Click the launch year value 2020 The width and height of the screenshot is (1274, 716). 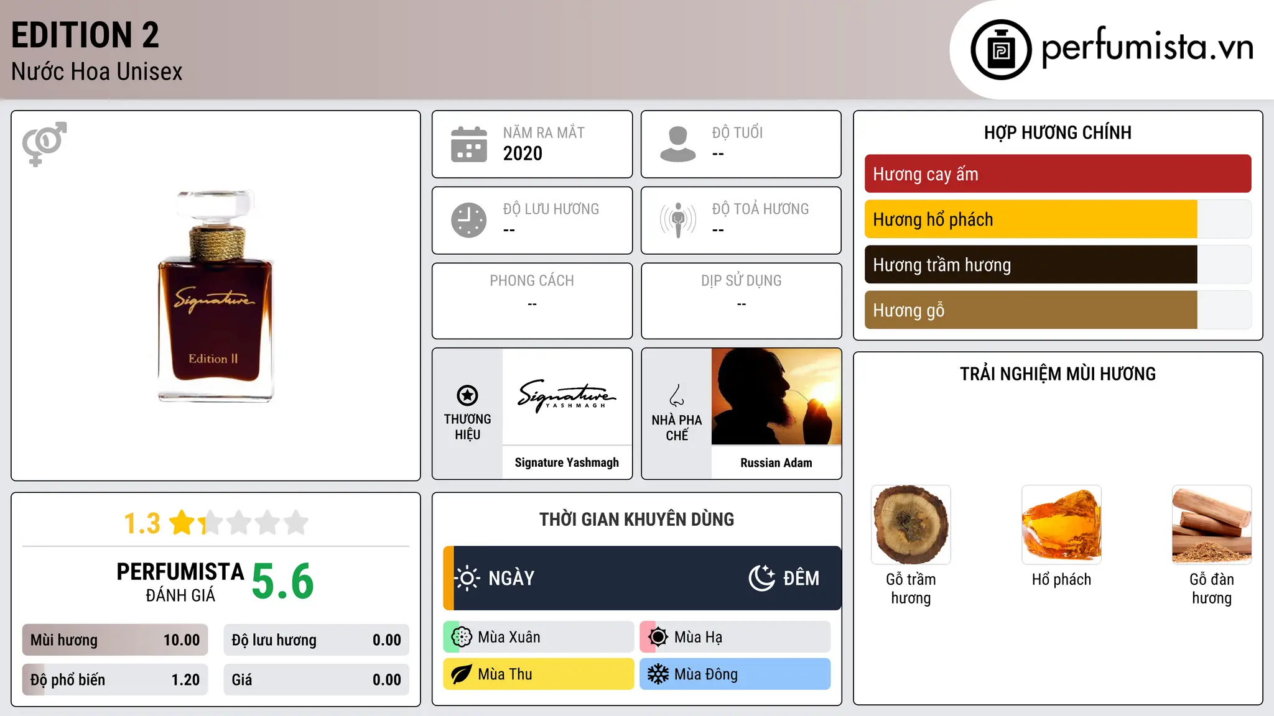click(x=523, y=154)
